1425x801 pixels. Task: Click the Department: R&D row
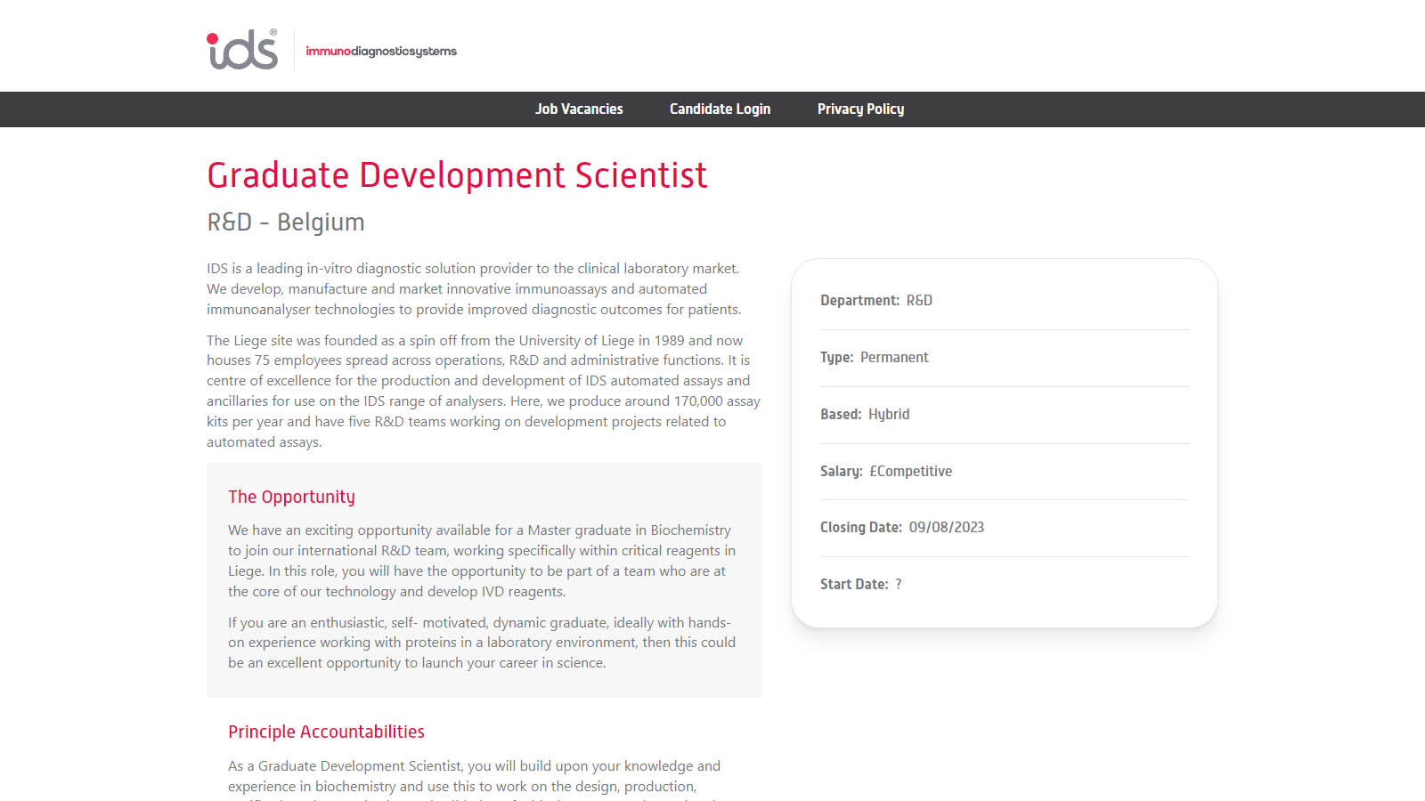point(876,301)
